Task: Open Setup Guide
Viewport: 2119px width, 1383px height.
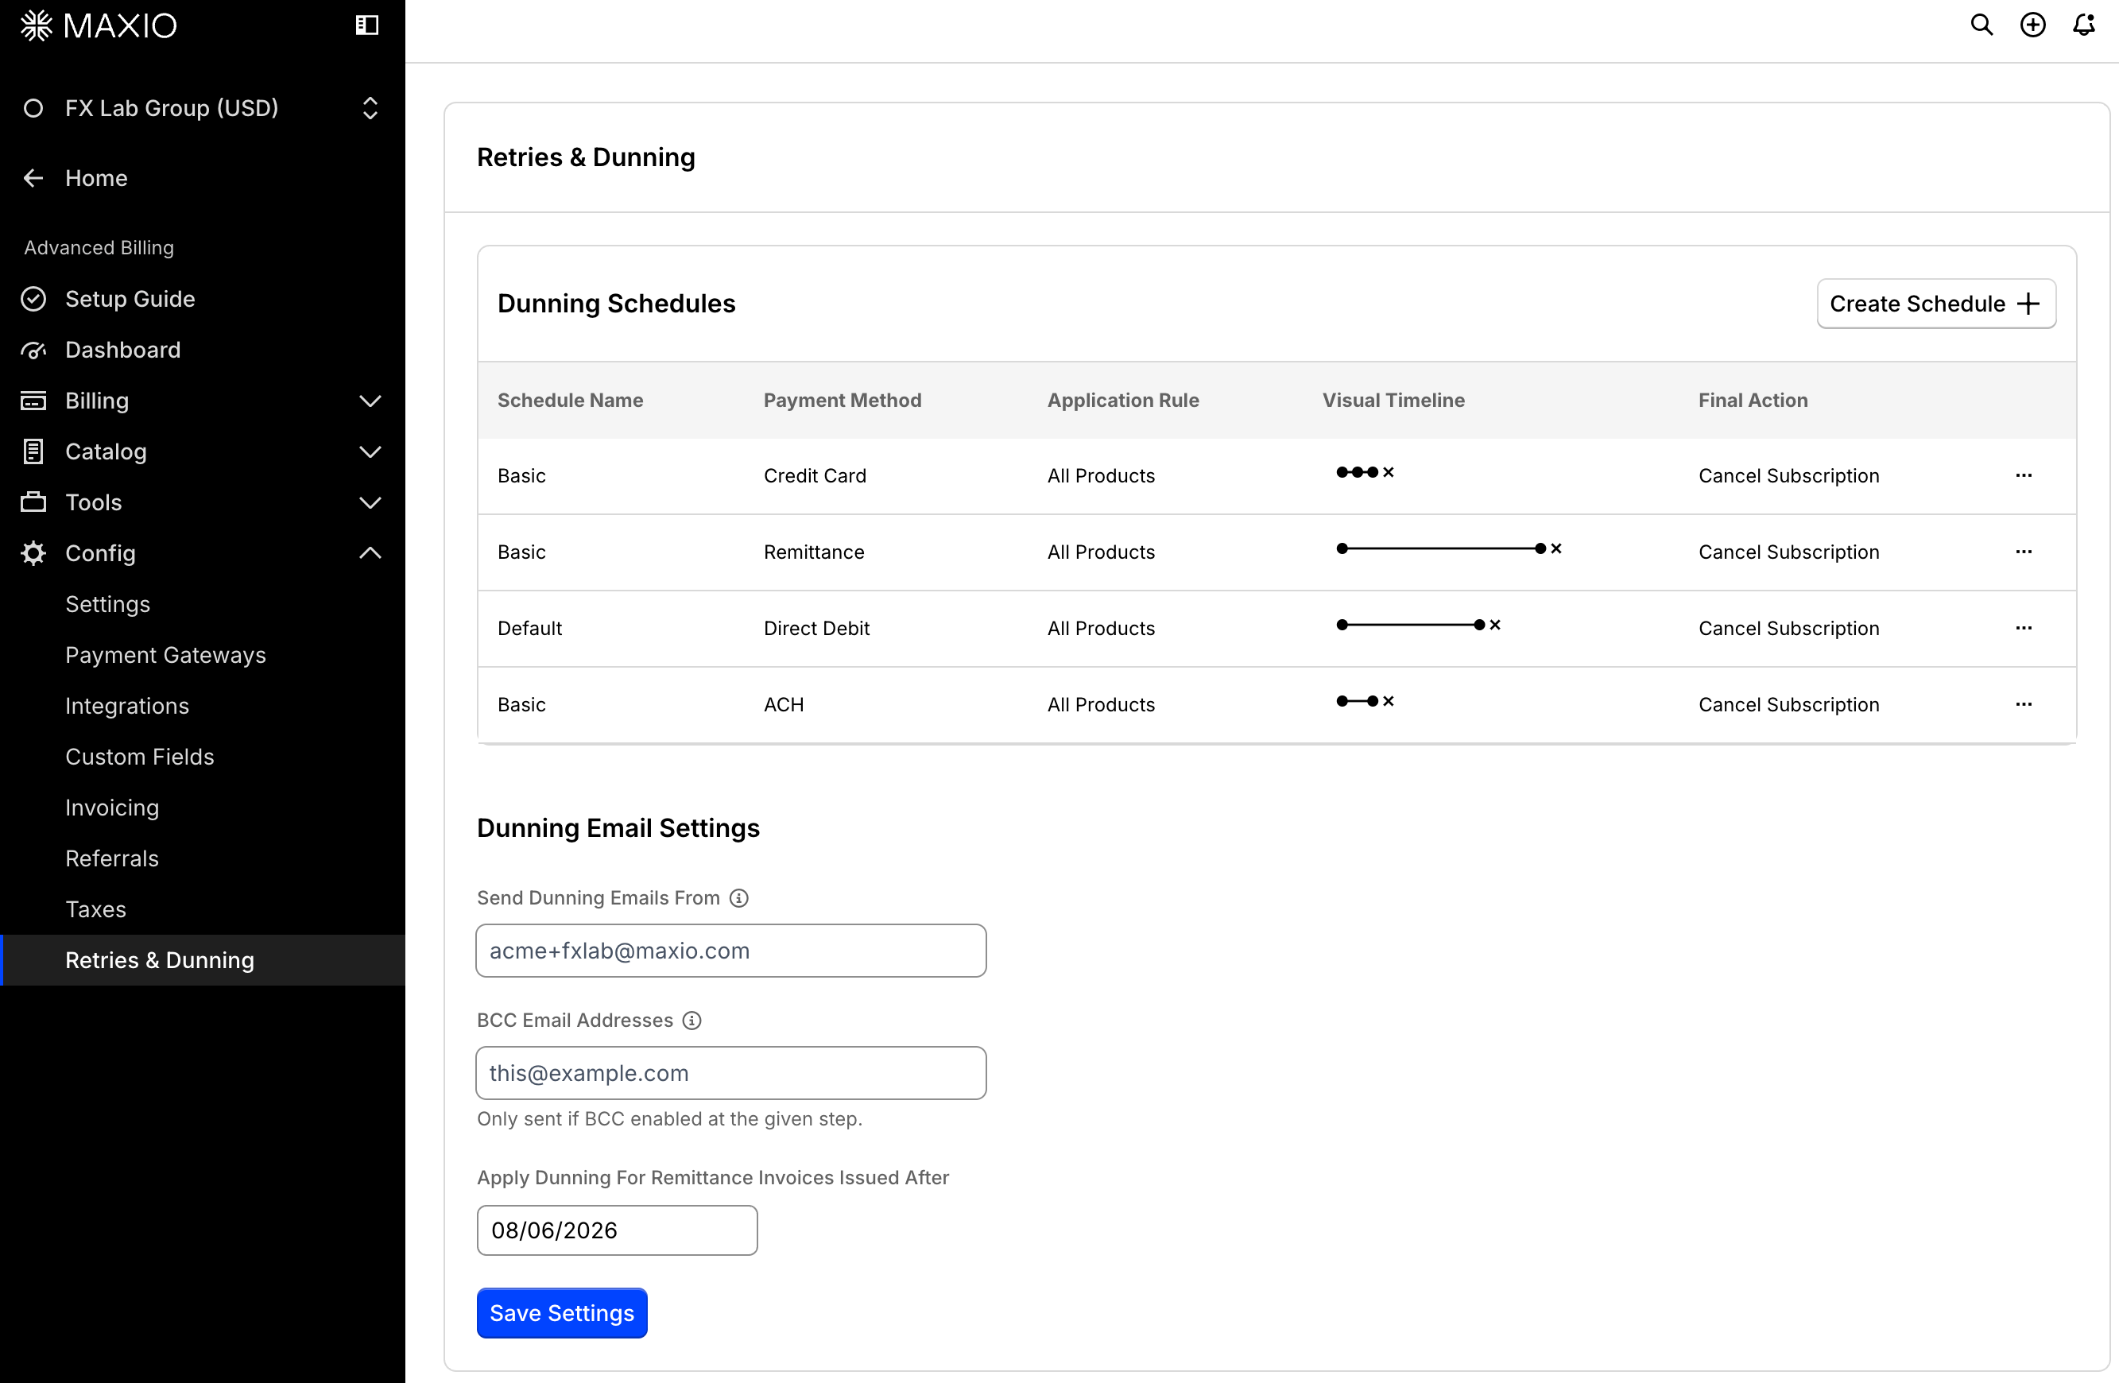Action: (130, 298)
